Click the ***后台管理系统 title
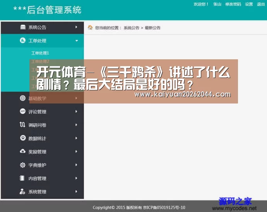 pos(47,10)
